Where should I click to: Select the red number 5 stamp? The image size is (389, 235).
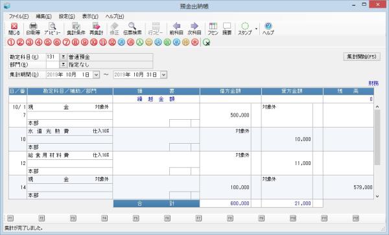pyautogui.click(x=47, y=42)
